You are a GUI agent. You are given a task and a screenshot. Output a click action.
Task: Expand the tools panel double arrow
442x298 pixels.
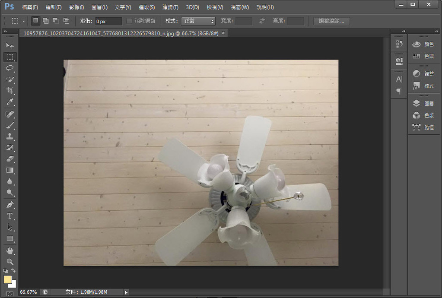[x=5, y=31]
